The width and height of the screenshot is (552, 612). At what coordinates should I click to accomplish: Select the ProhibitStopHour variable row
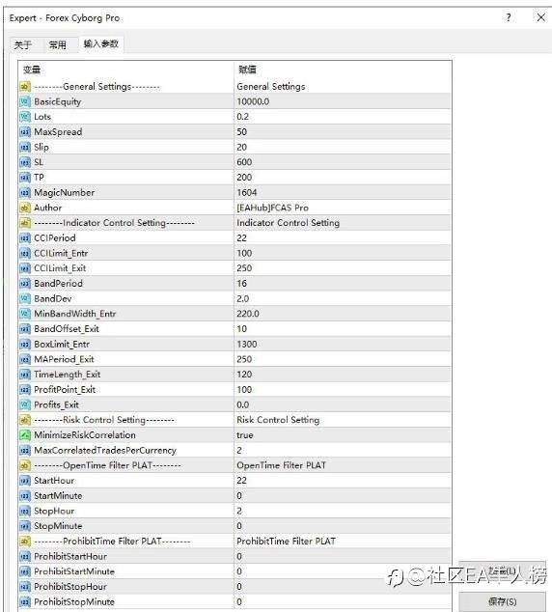click(235, 587)
